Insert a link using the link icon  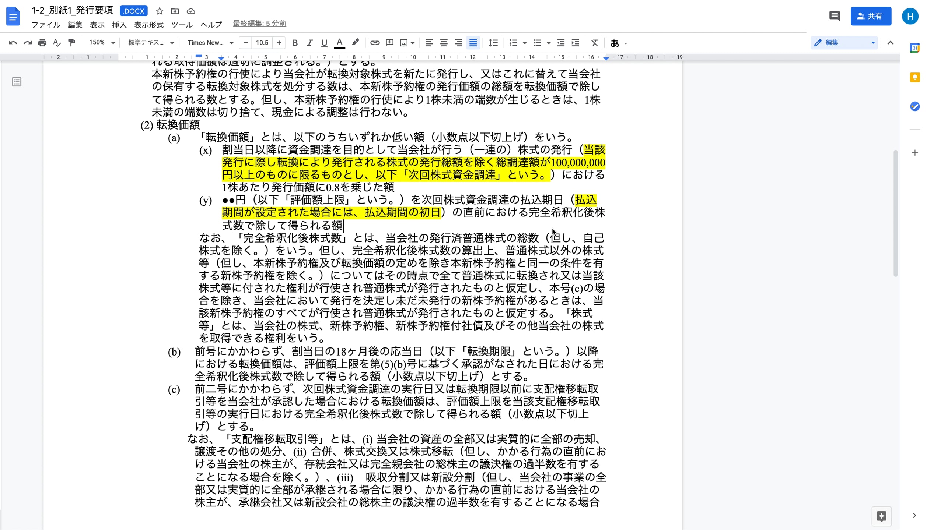click(x=375, y=43)
